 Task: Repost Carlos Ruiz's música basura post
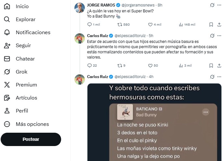pos(120,65)
